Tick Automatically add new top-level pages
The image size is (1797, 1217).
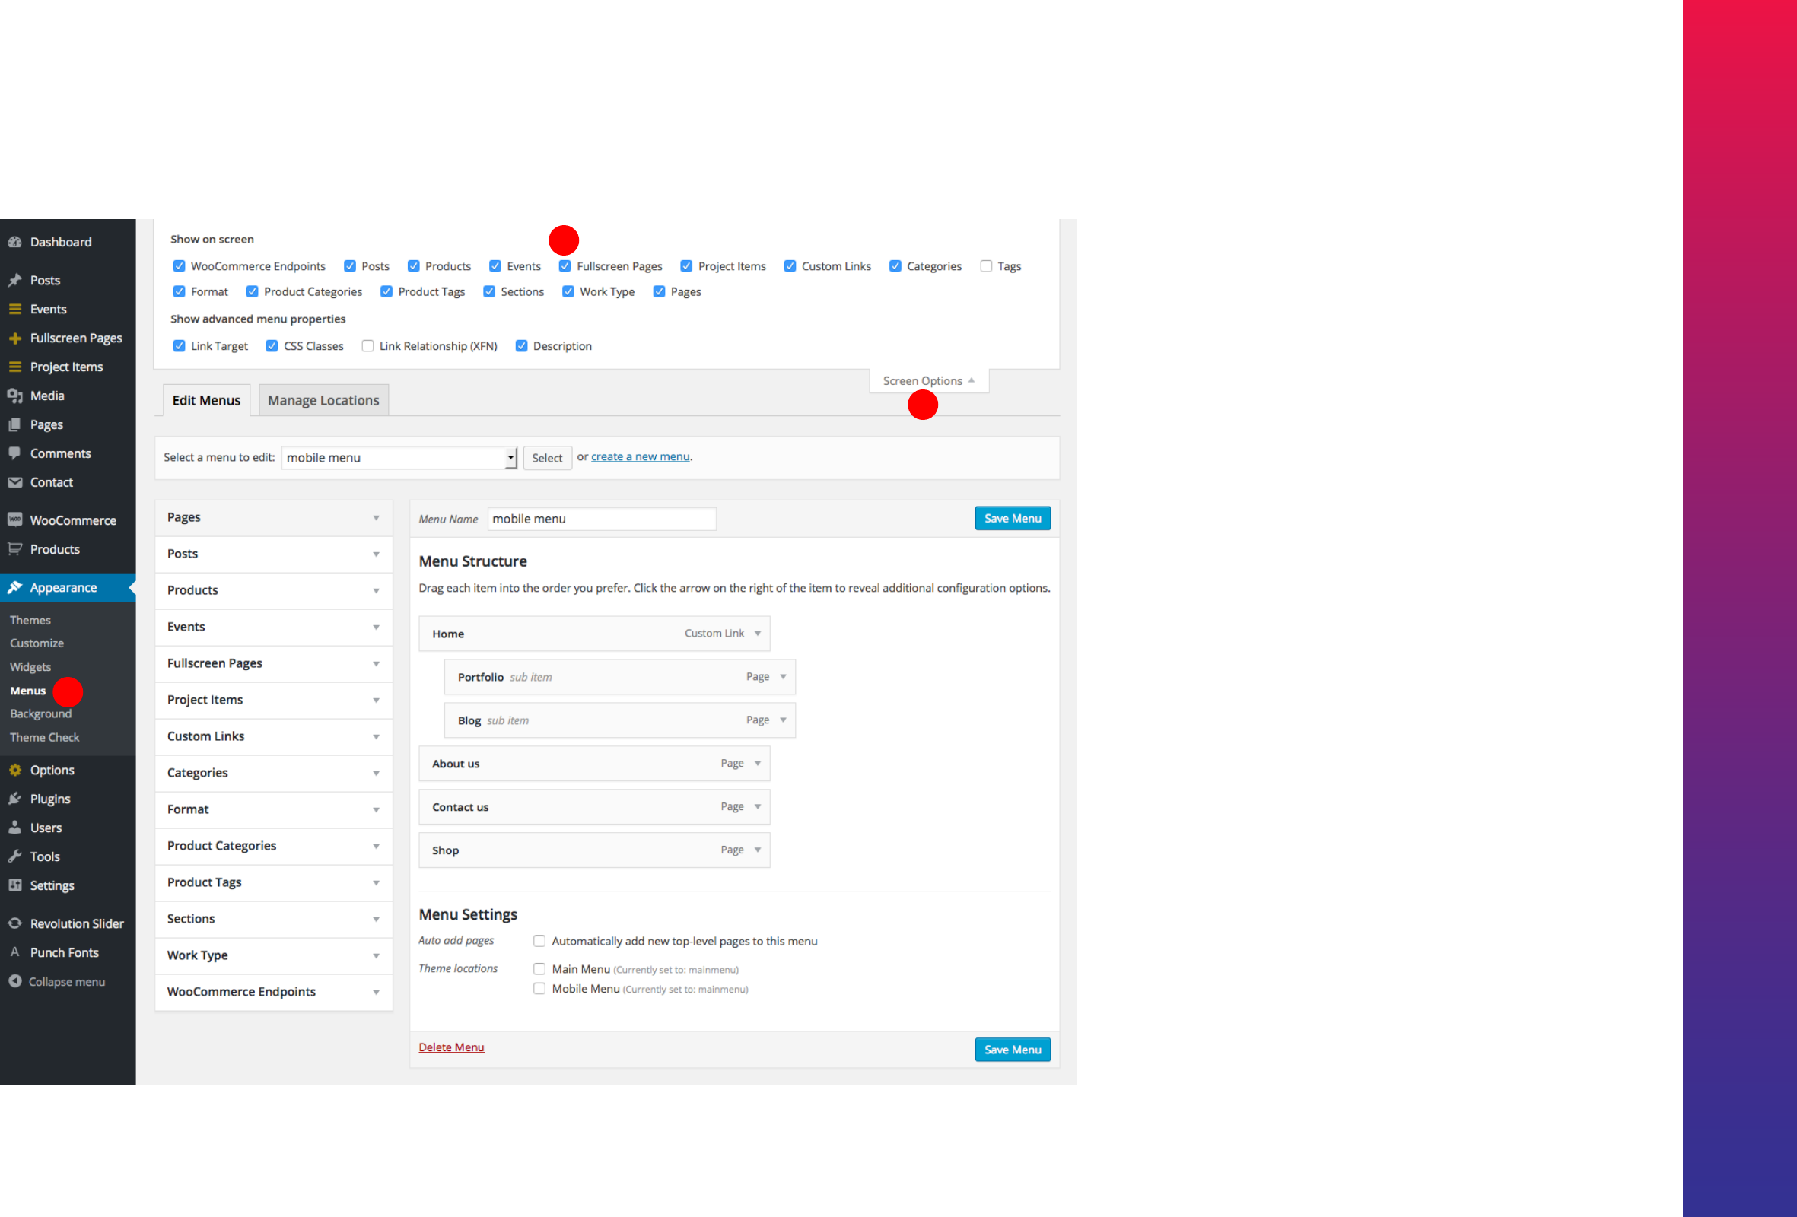[539, 941]
